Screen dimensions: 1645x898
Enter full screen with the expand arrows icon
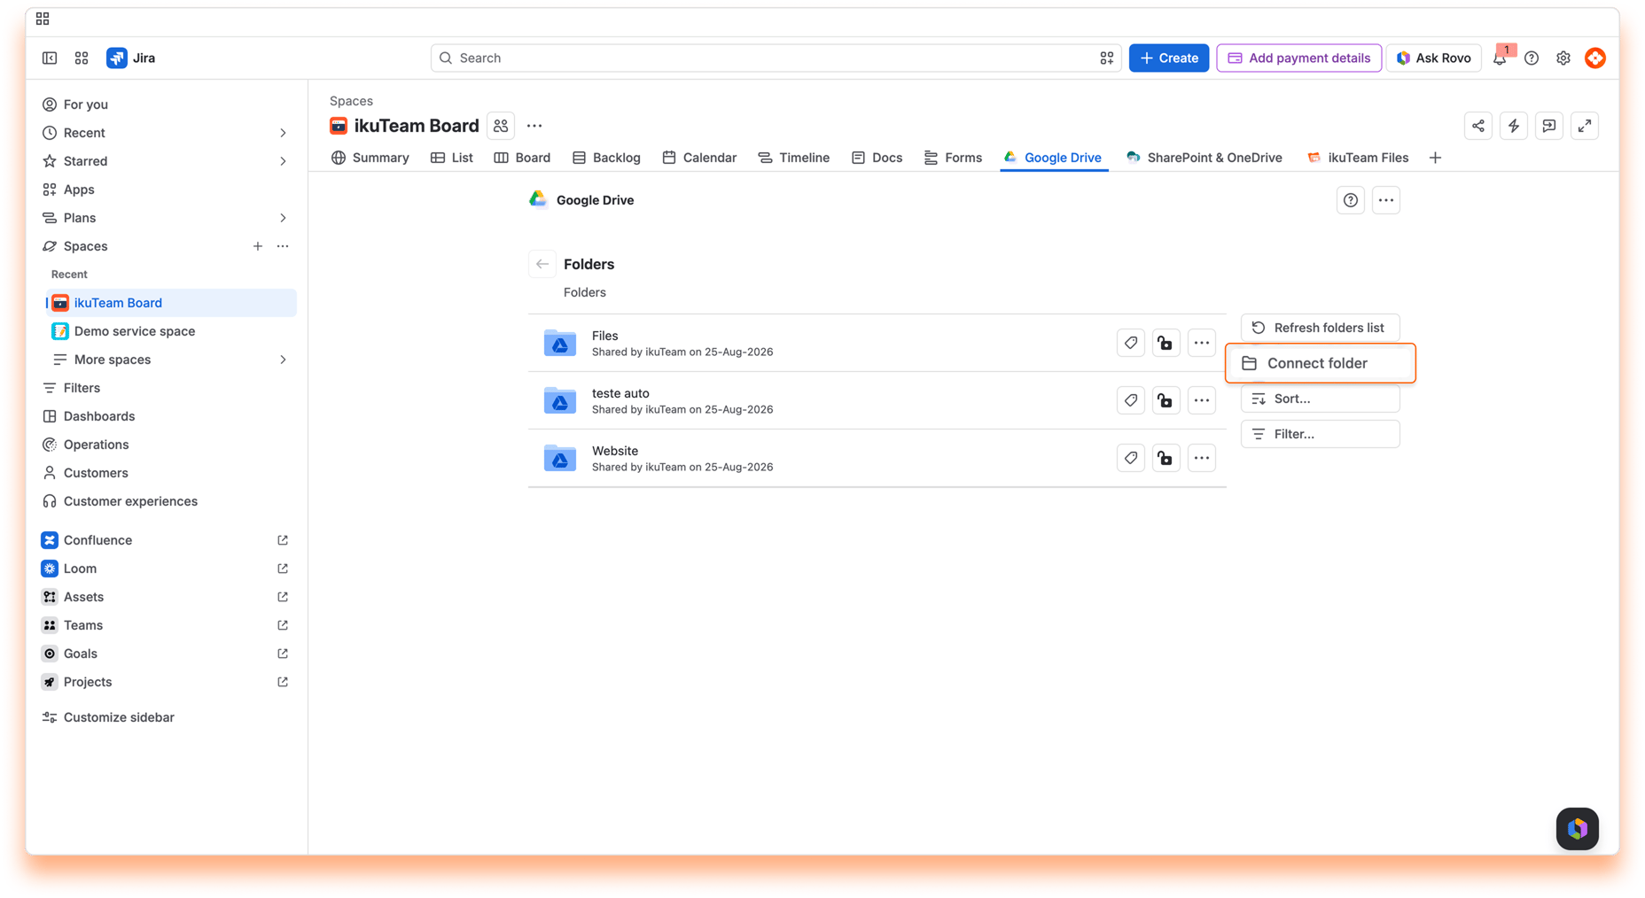coord(1585,126)
